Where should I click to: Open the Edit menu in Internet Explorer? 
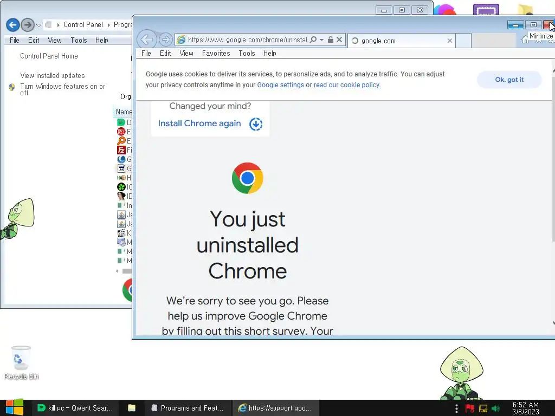click(x=165, y=53)
